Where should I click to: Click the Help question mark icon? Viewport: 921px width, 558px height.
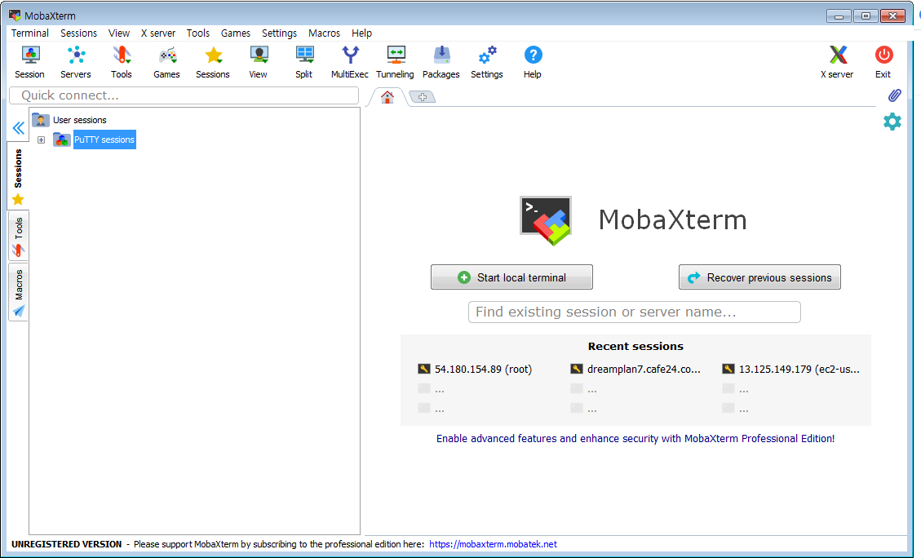coord(533,62)
